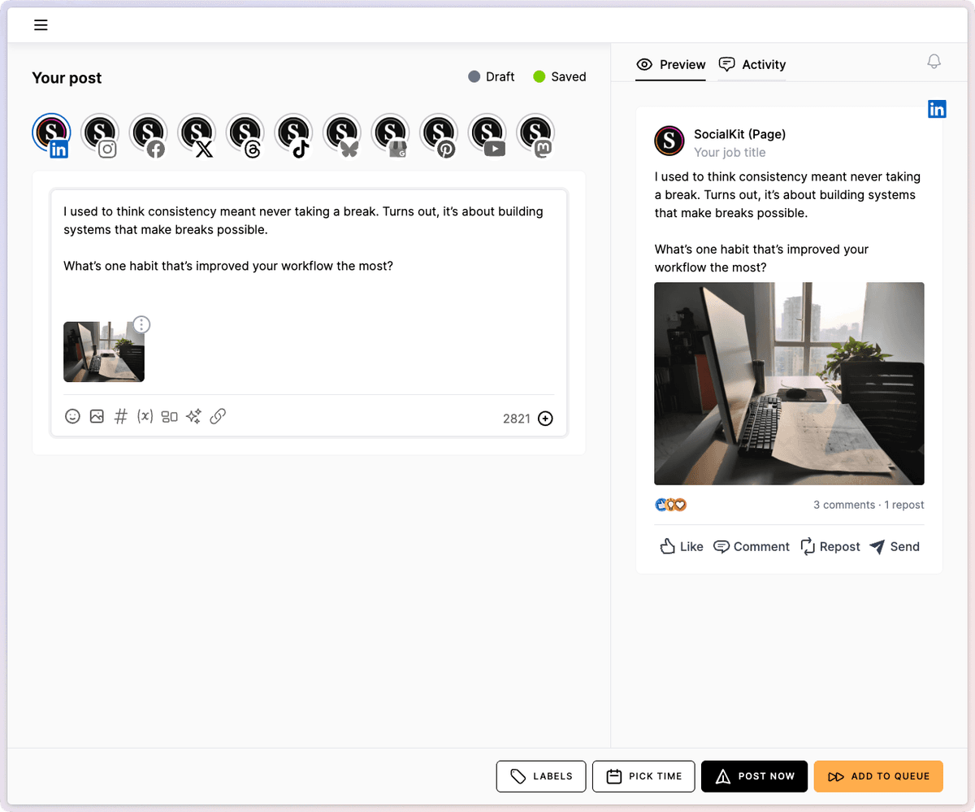Click the Add to Queue button
The image size is (975, 812).
878,776
